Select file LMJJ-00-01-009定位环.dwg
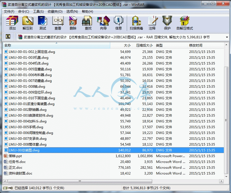 point(30,92)
